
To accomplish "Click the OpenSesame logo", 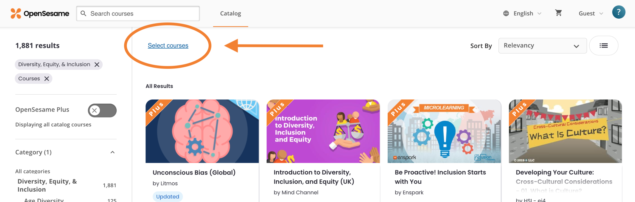I will [x=40, y=13].
